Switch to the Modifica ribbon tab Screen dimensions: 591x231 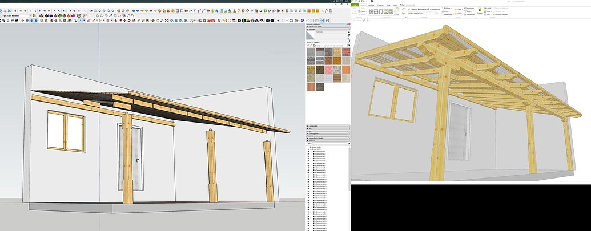[x=371, y=5]
